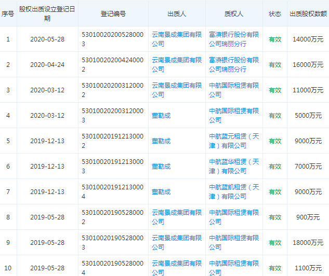The width and height of the screenshot is (329, 276).
Task: Select registration number 53010020190528000 3
Action: pos(112,242)
